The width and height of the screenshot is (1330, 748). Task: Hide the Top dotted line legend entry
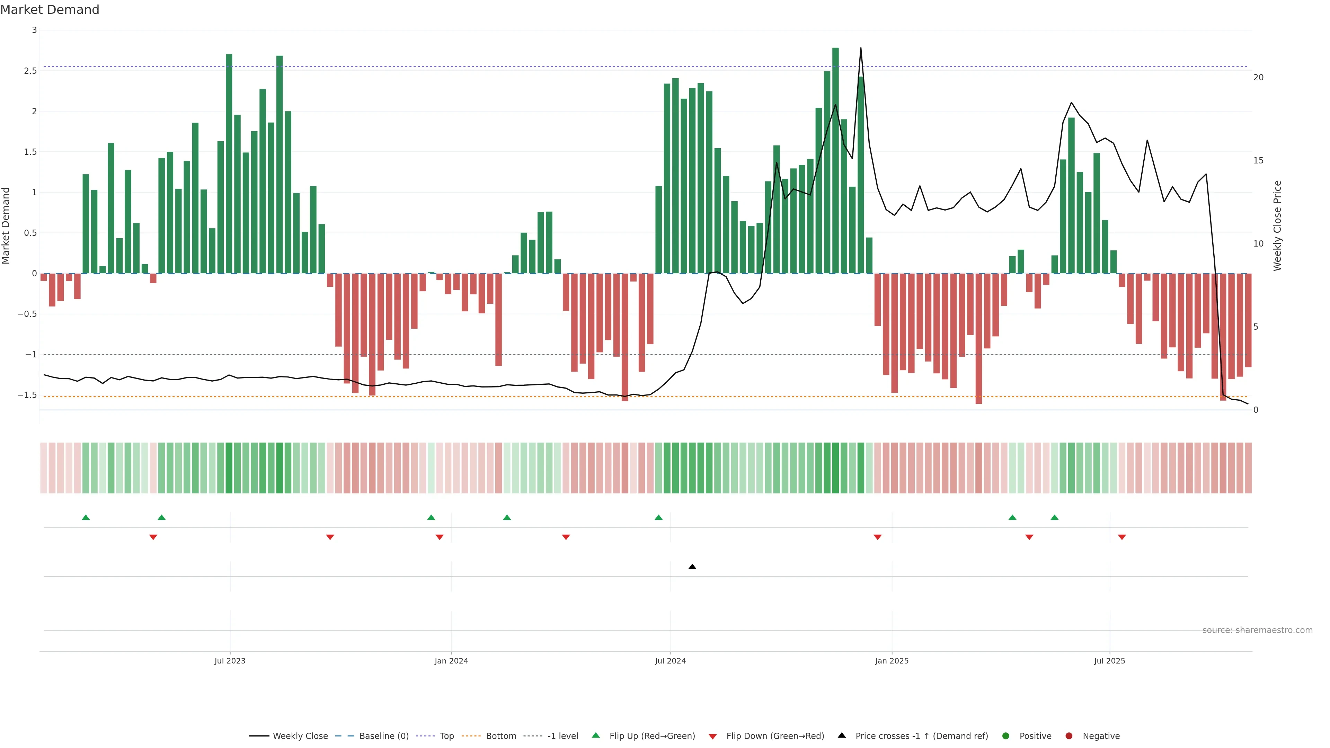446,736
